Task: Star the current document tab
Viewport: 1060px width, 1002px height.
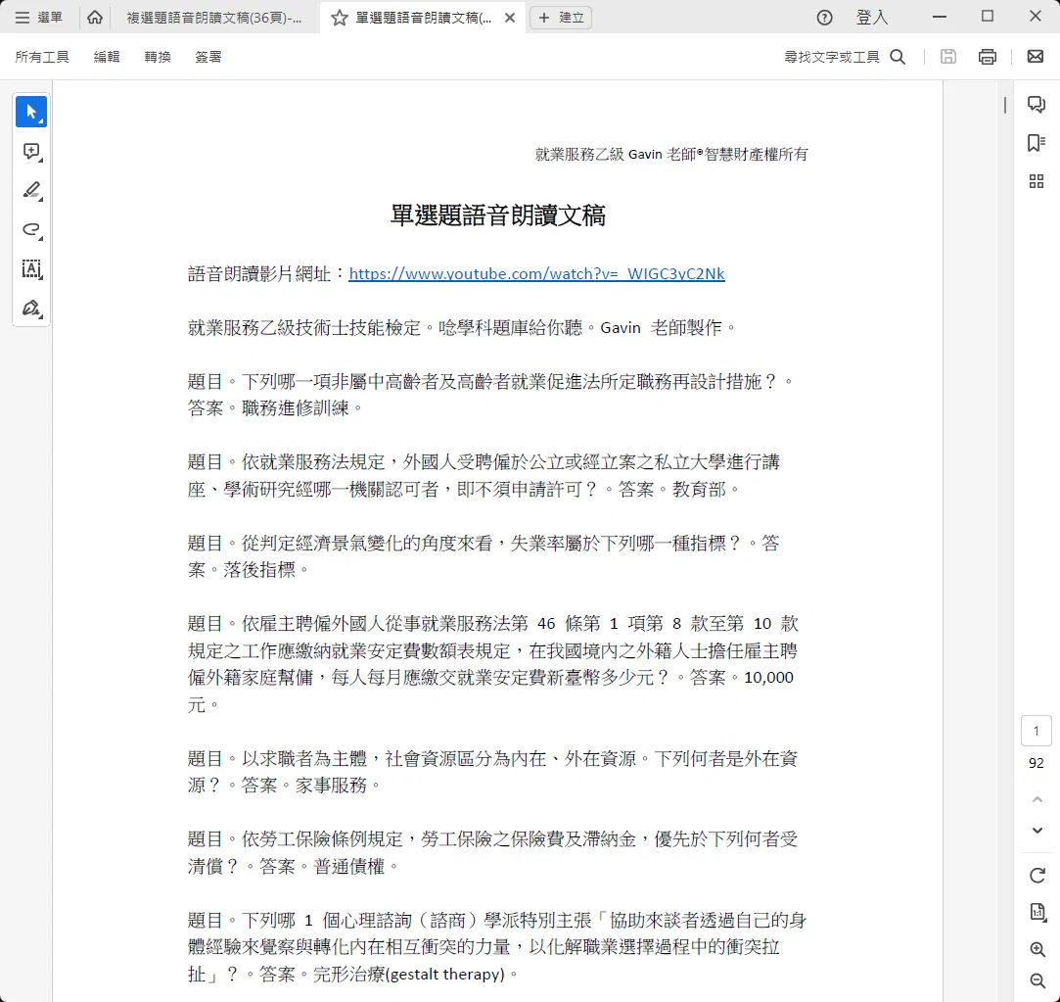Action: click(x=340, y=18)
